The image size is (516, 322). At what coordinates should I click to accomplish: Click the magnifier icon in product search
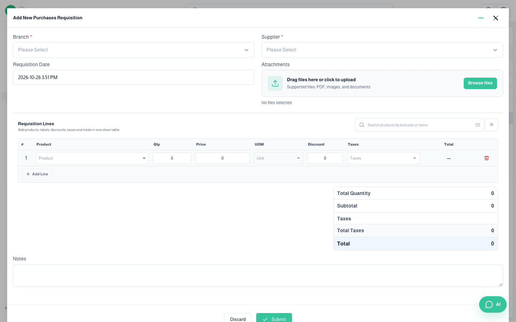362,125
